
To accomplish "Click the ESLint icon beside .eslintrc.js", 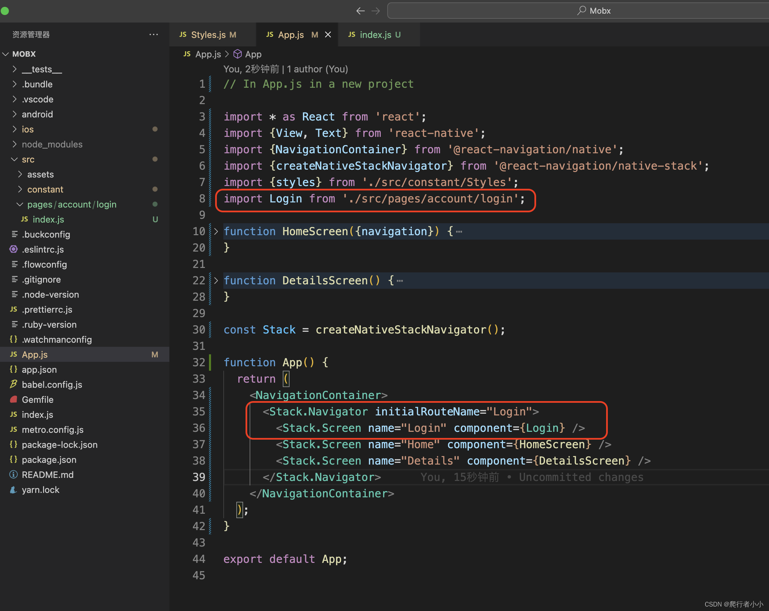I will tap(13, 249).
